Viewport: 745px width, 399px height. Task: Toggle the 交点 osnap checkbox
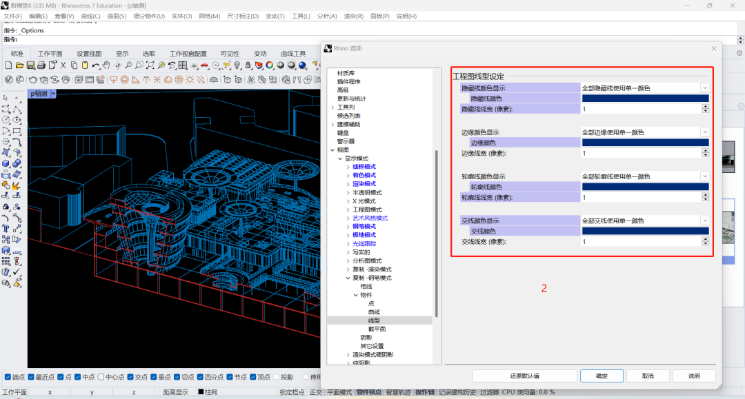coord(130,377)
